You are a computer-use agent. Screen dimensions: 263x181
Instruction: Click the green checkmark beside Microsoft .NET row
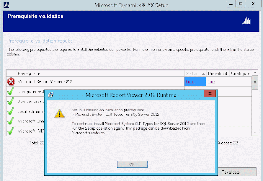11,131
